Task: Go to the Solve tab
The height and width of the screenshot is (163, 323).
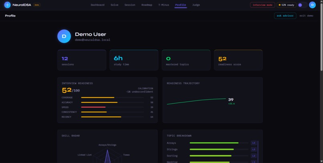Action: point(115,5)
